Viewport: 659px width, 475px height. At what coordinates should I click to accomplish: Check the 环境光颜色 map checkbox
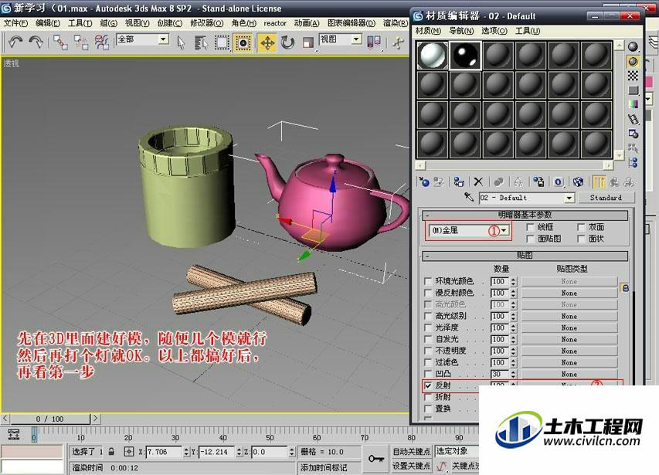click(x=428, y=281)
